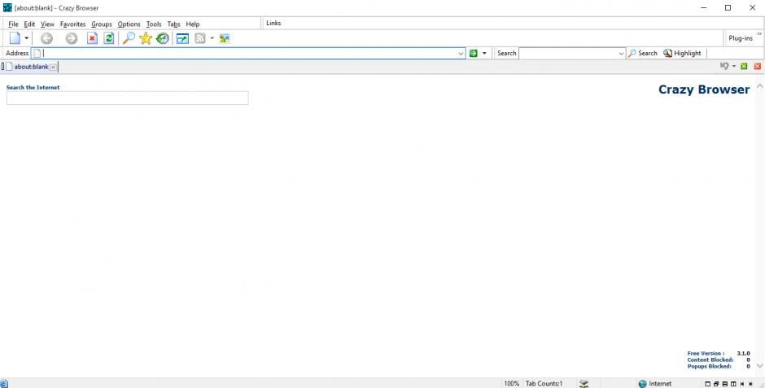Refresh the page with green arrows icon
The image size is (765, 388).
pos(109,38)
